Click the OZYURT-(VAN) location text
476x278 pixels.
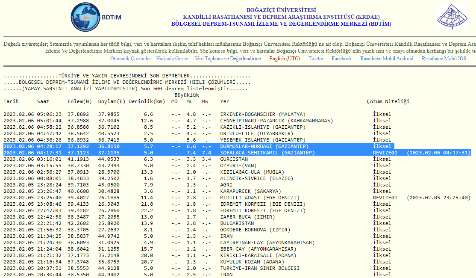click(x=238, y=166)
